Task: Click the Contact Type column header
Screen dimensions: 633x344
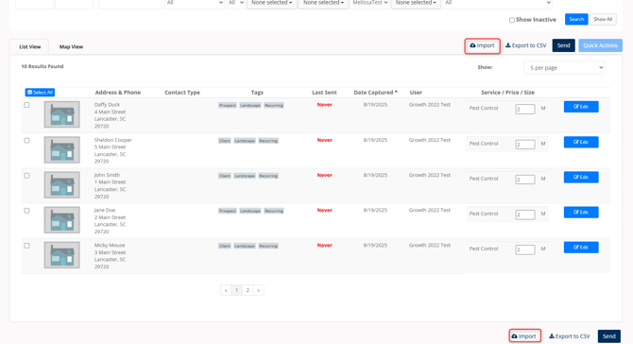Action: click(x=182, y=93)
